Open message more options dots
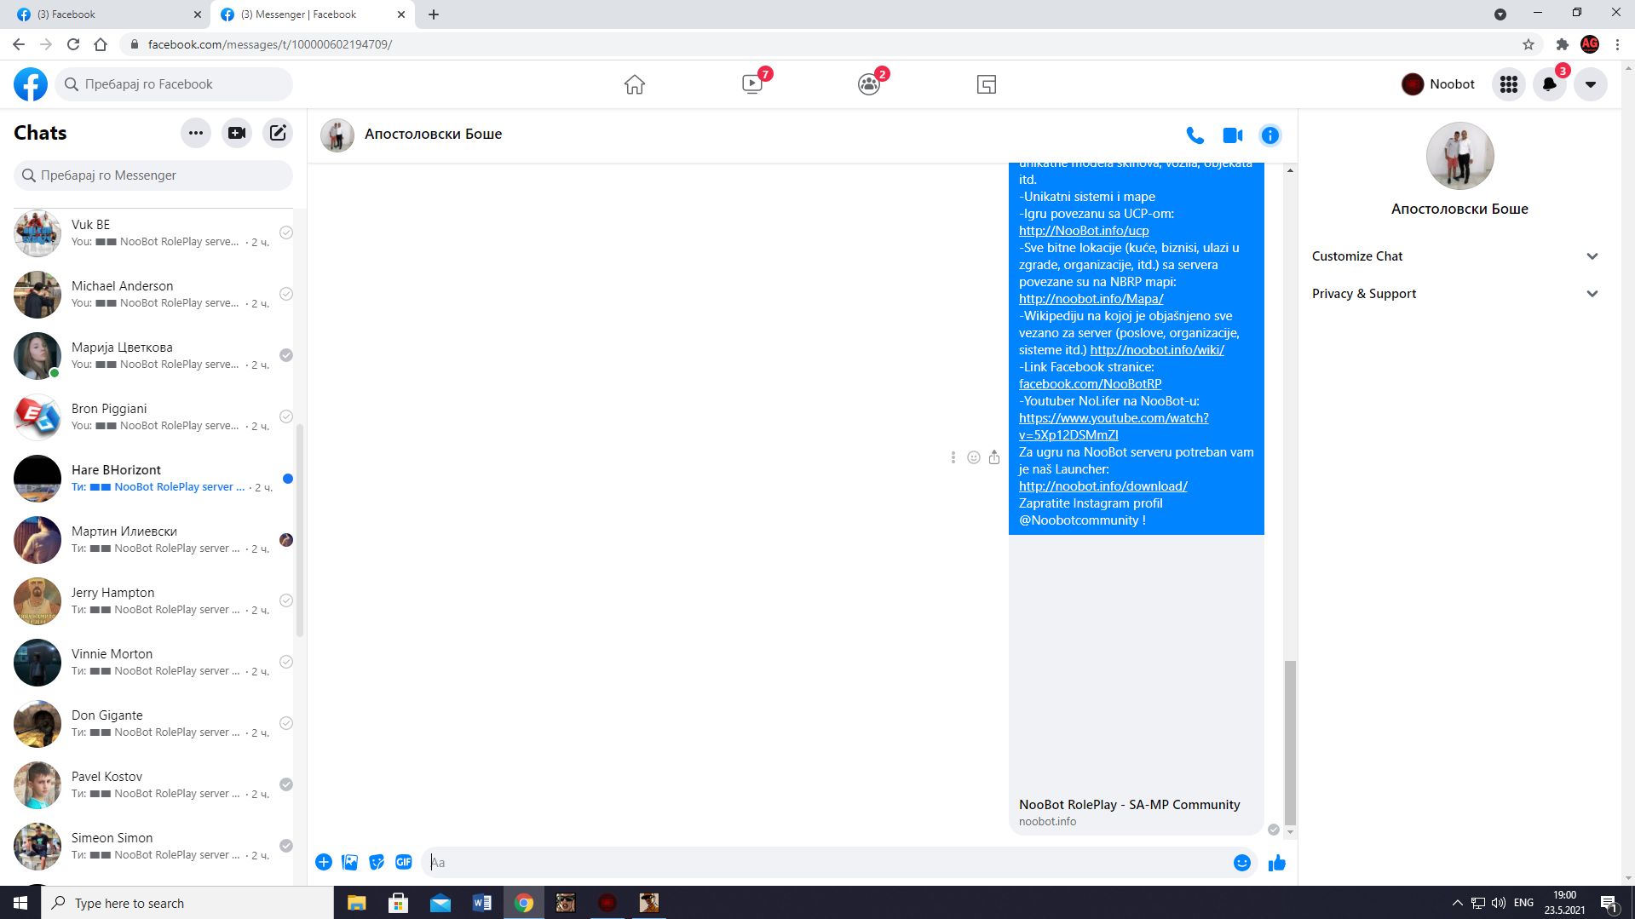The image size is (1635, 919). (953, 457)
